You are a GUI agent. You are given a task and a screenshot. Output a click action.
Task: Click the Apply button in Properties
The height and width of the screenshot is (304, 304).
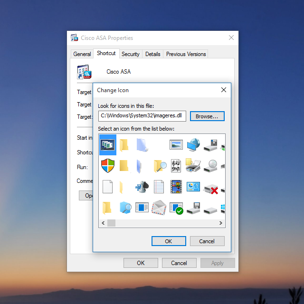tap(218, 263)
